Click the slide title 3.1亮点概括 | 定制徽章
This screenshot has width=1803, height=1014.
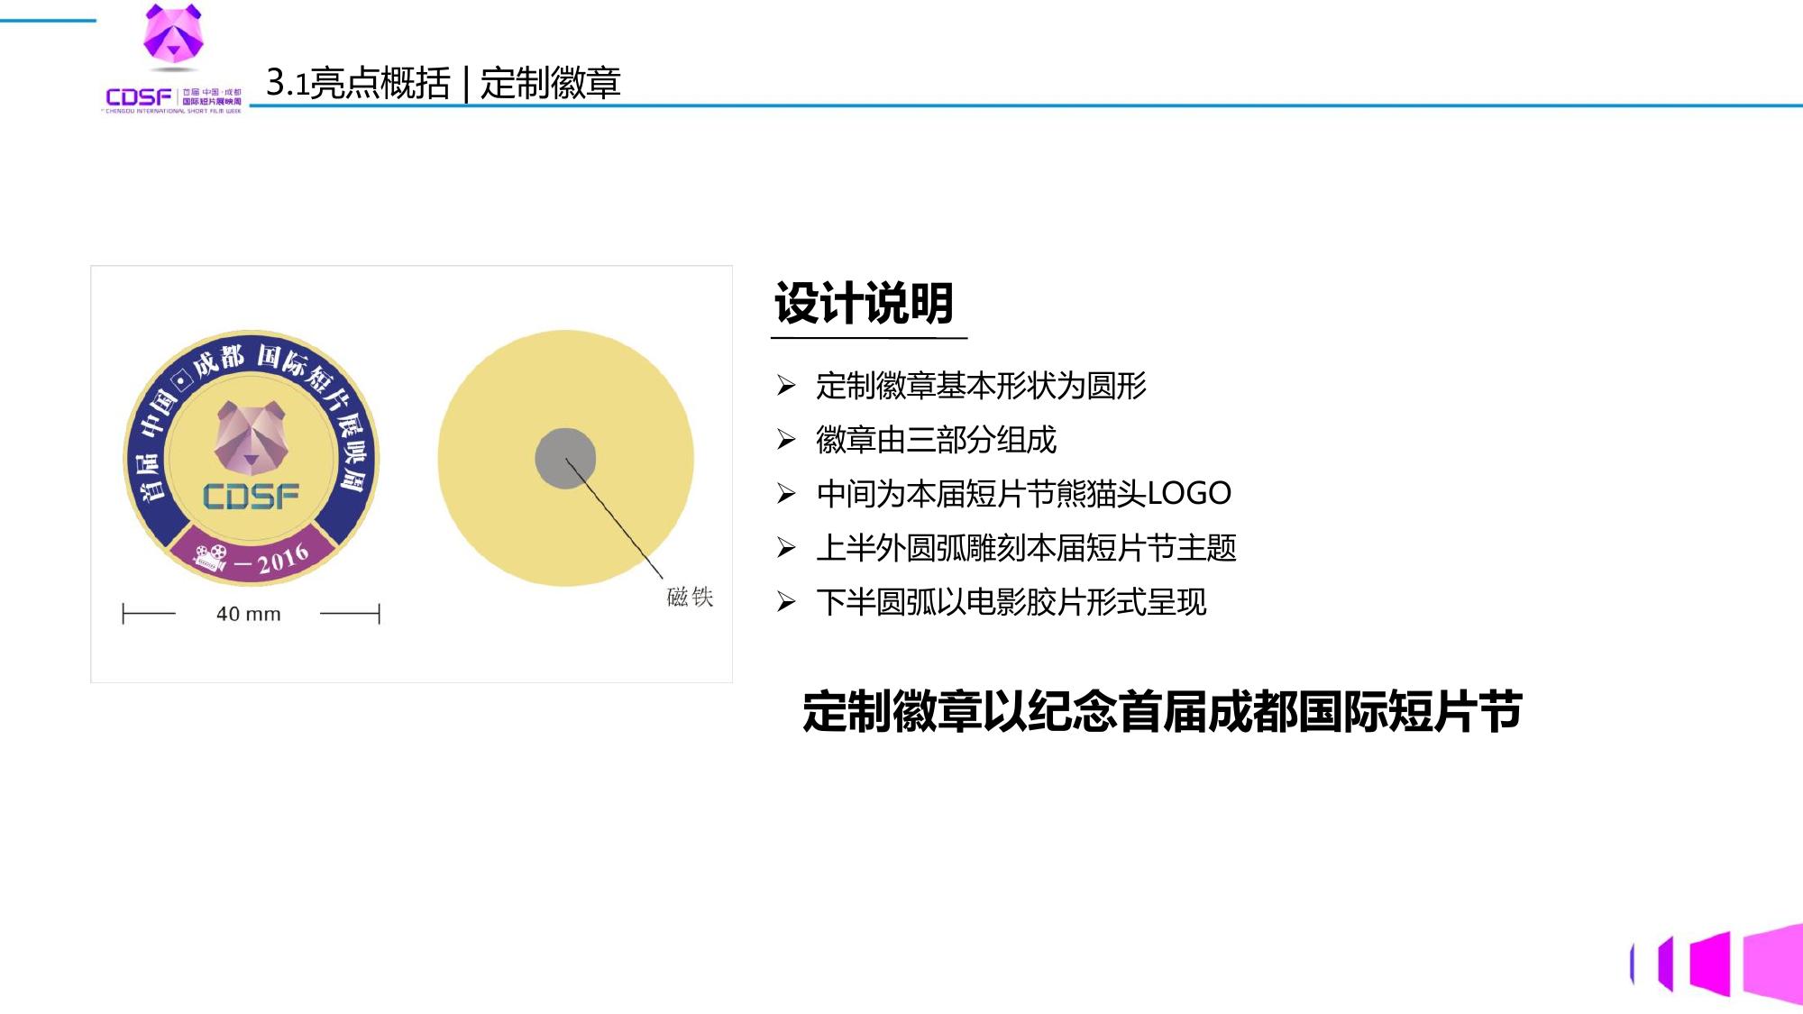pos(443,83)
